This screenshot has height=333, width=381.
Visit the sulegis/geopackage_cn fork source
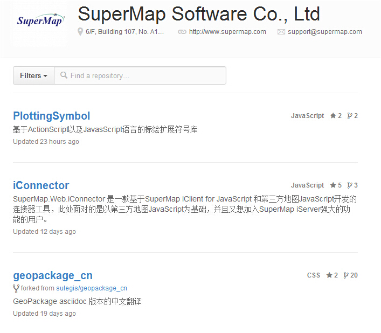92,288
